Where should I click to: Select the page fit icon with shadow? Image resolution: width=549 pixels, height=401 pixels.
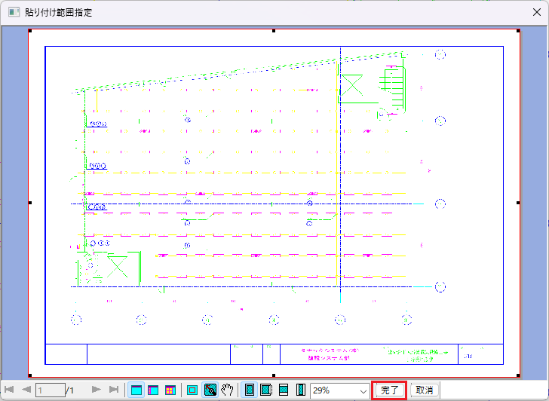[x=266, y=390]
